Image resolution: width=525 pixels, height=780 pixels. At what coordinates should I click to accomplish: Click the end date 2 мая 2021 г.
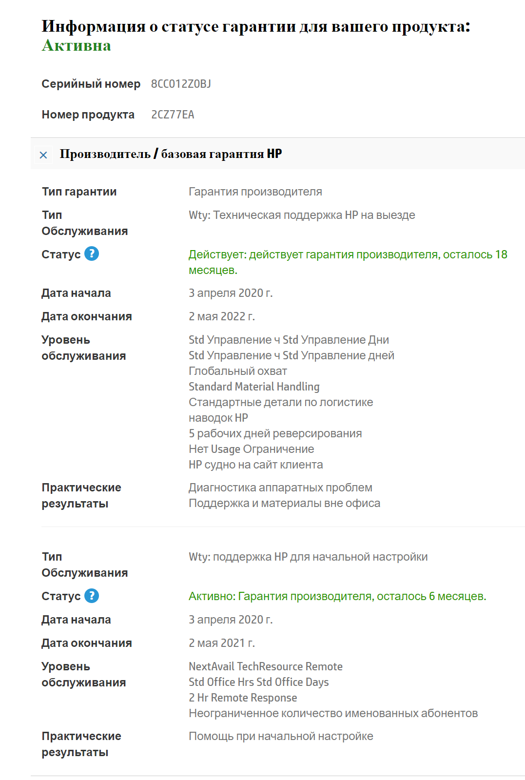[222, 643]
